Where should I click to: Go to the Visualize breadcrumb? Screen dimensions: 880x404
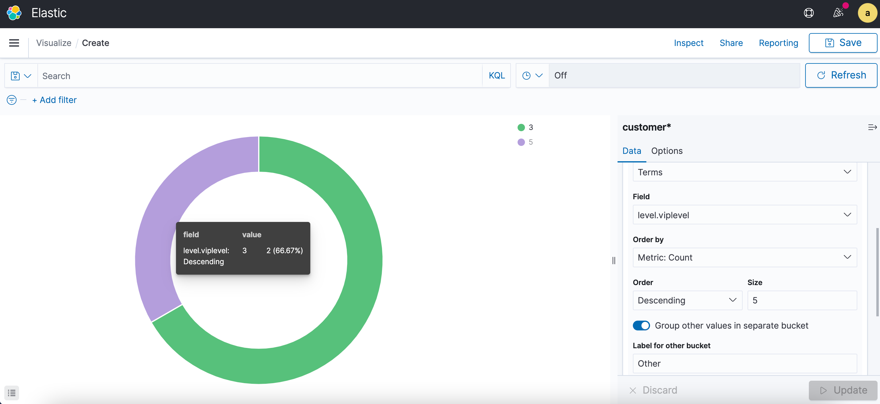tap(54, 43)
